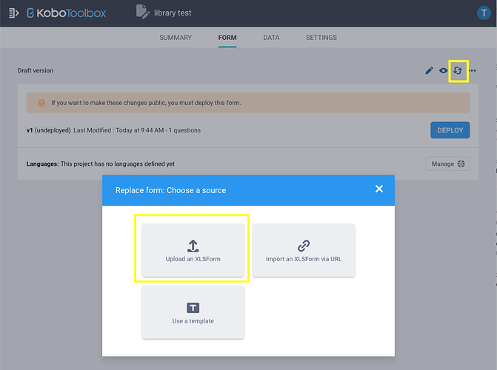Choose Use a template option
Image resolution: width=497 pixels, height=370 pixels.
pyautogui.click(x=193, y=312)
